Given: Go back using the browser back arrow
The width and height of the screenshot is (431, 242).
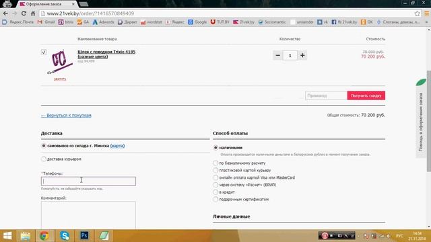Looking at the screenshot, I should click(5, 13).
